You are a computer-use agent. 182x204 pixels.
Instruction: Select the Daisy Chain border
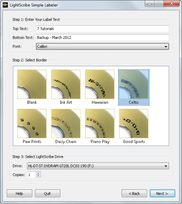pos(66,123)
